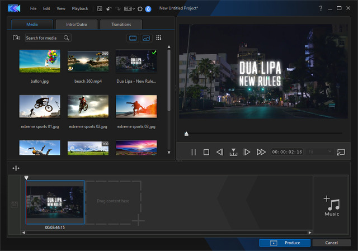Click the undo arrow icon

(109, 9)
